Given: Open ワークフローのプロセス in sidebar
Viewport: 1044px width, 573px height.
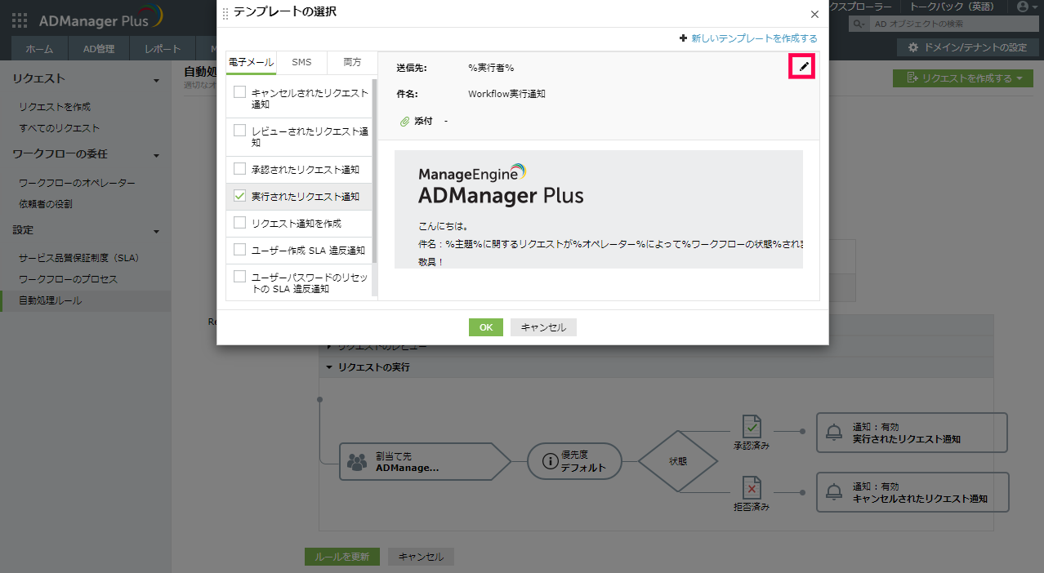Looking at the screenshot, I should coord(69,279).
